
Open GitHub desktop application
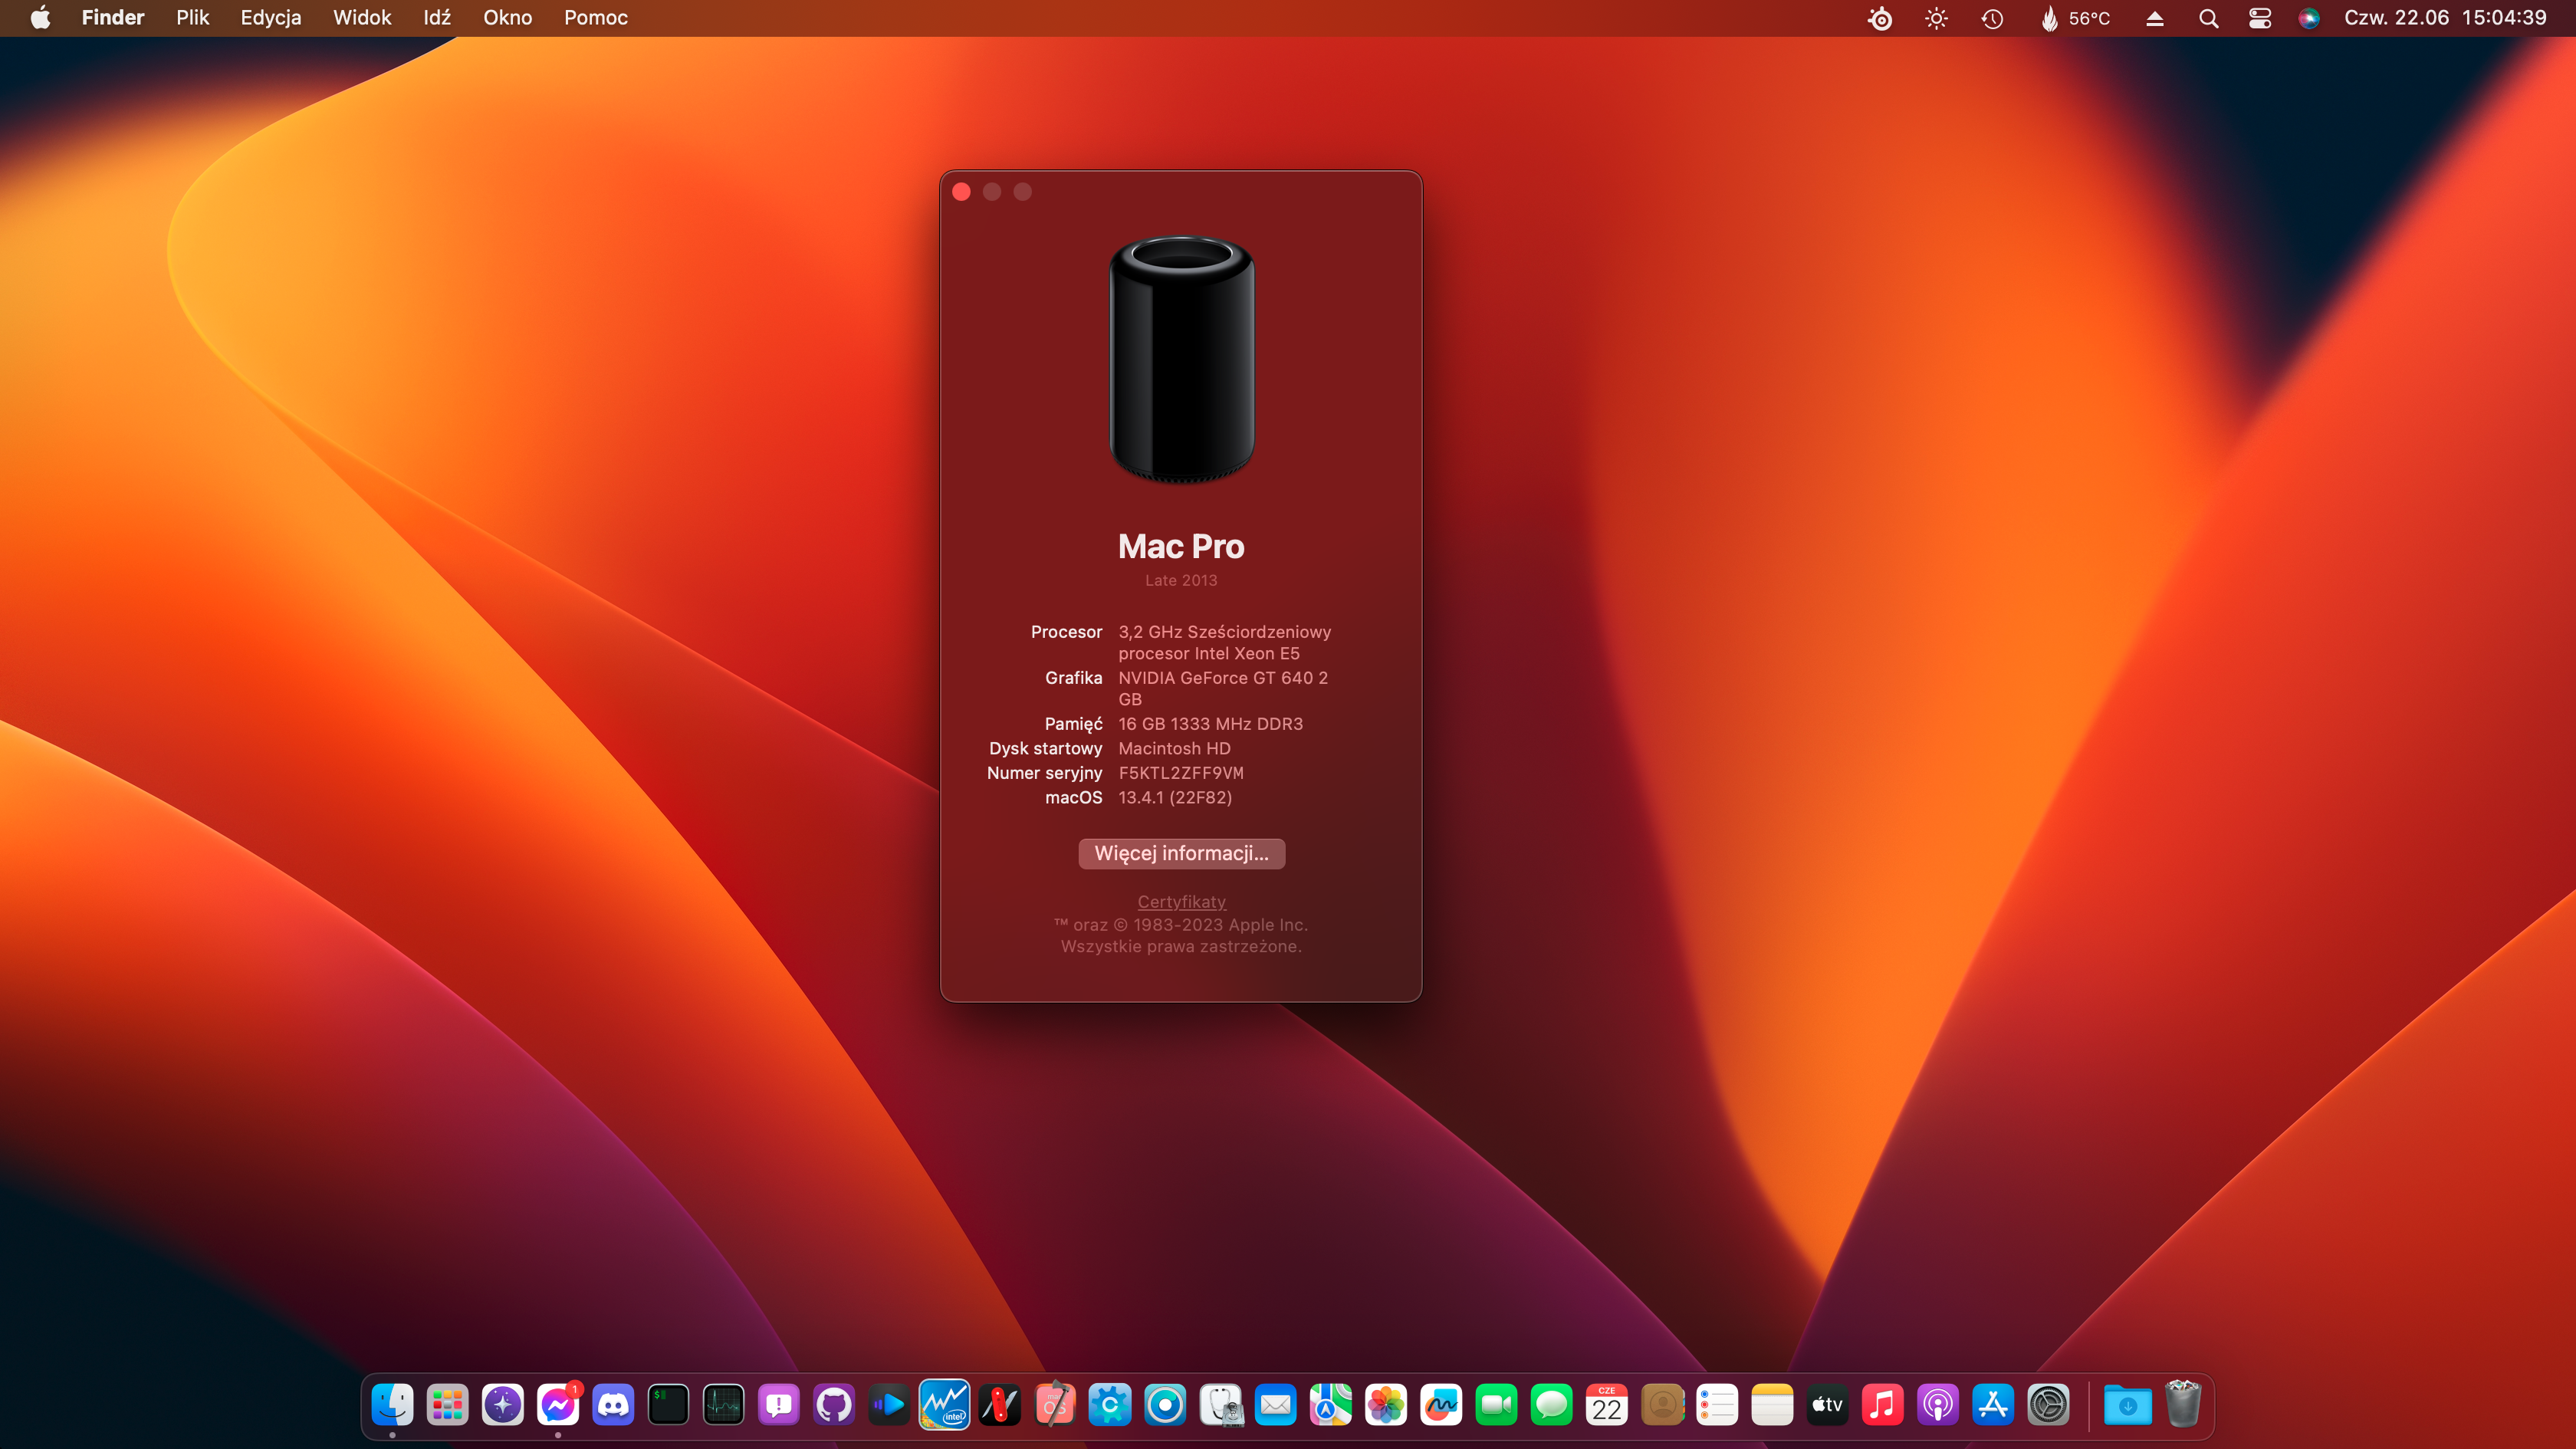pos(833,1403)
